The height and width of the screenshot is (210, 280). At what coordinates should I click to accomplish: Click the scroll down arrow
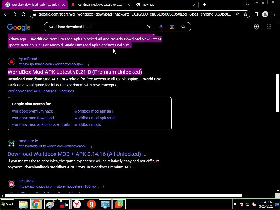coord(278,191)
